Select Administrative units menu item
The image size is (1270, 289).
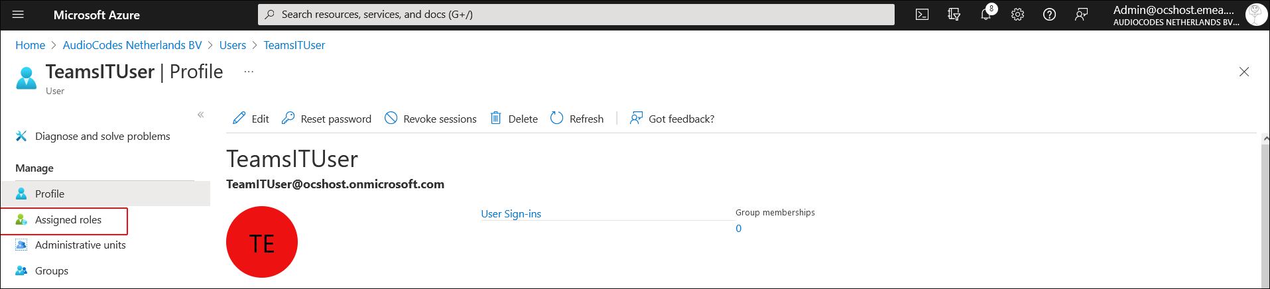pos(80,245)
